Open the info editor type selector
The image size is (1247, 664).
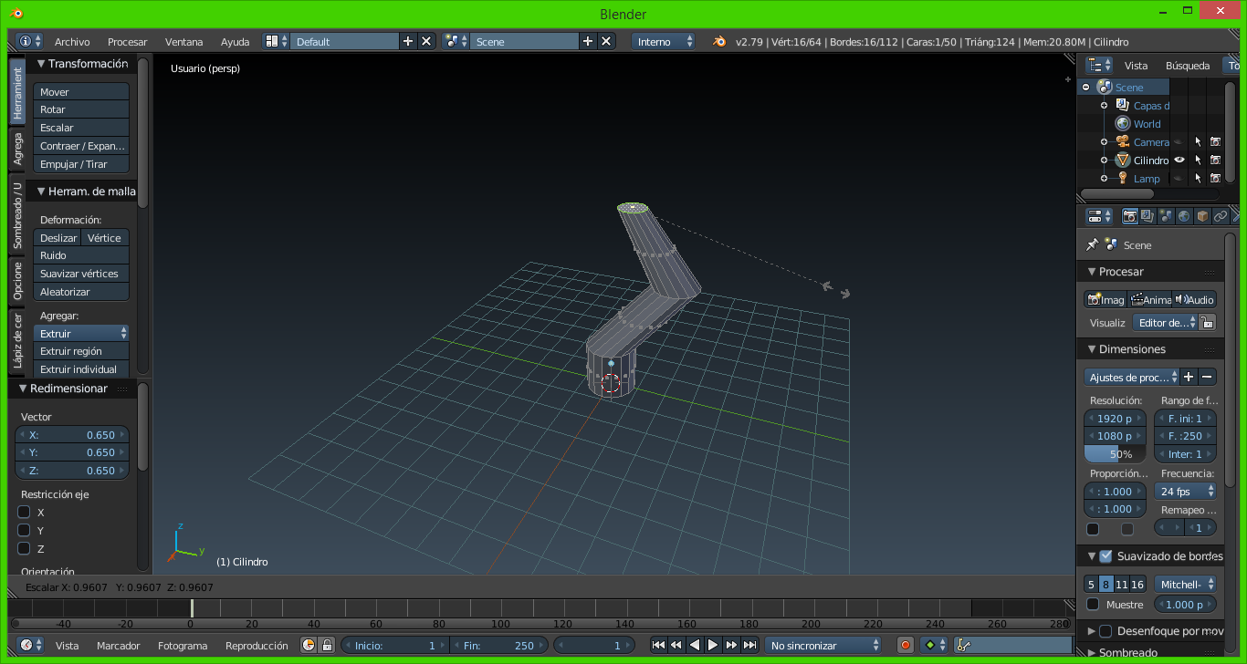30,42
